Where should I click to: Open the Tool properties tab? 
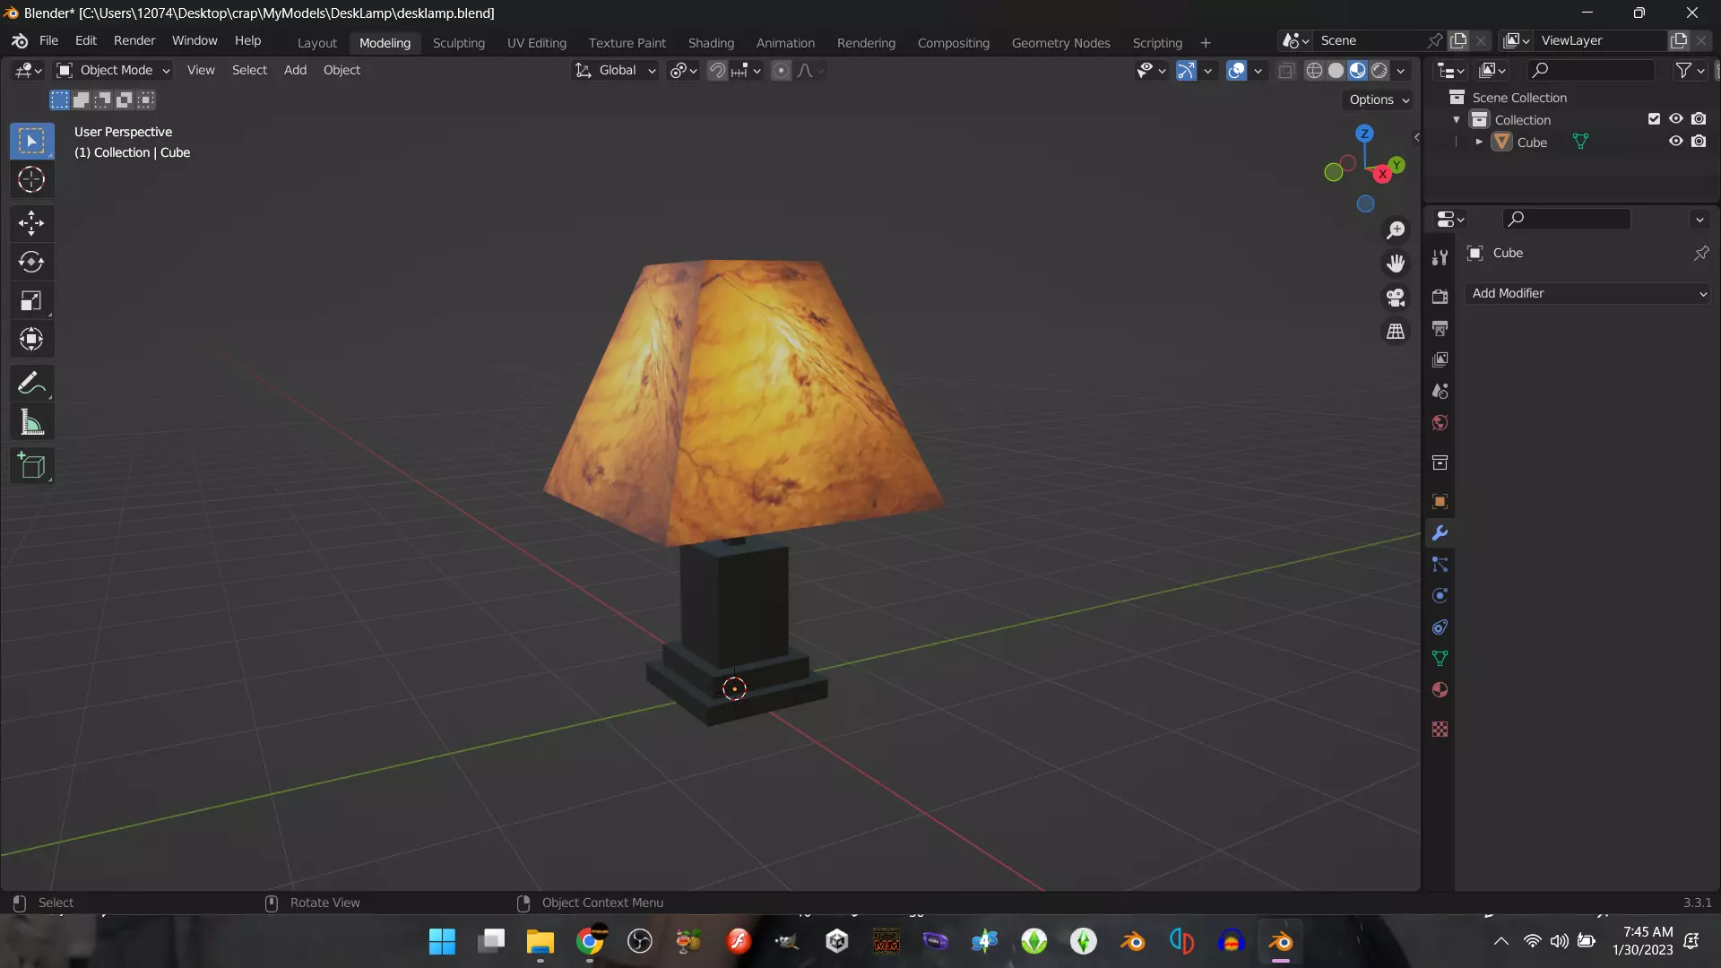tap(1440, 258)
